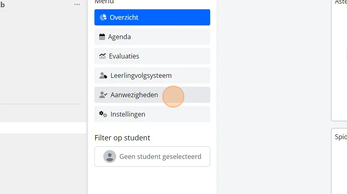Click the gears icon beside Instellingen
Viewport: 347px width, 194px height.
coord(103,114)
